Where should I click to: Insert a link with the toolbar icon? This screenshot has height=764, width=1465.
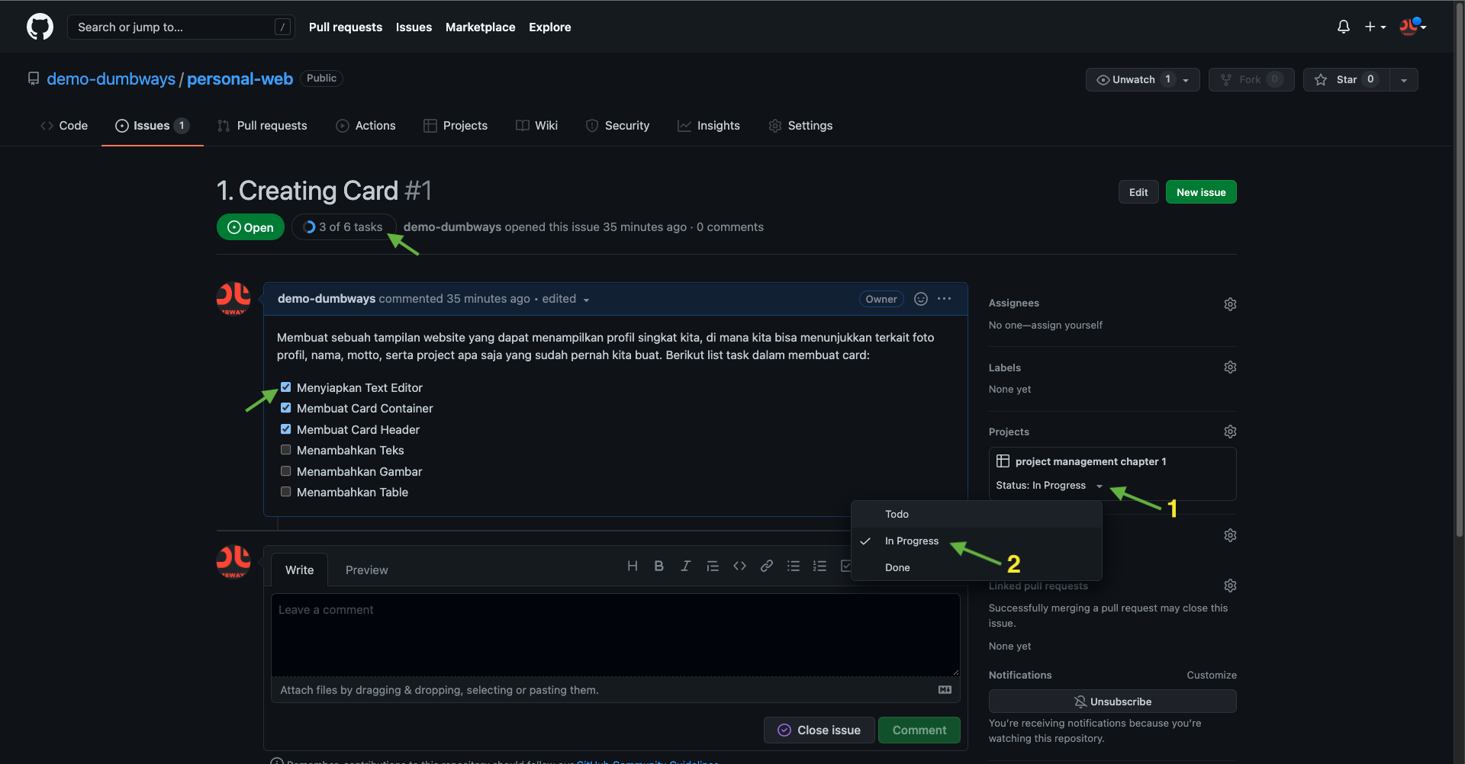coord(766,566)
